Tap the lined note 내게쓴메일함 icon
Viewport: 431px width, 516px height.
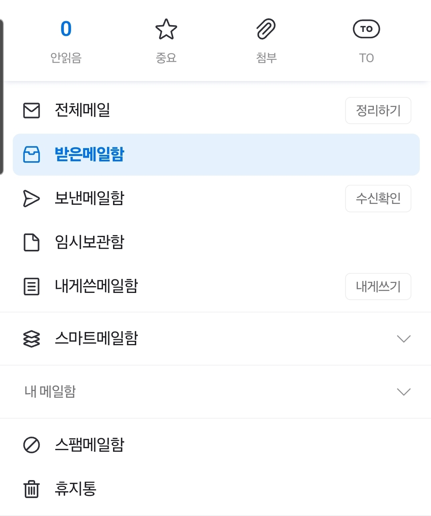point(32,287)
